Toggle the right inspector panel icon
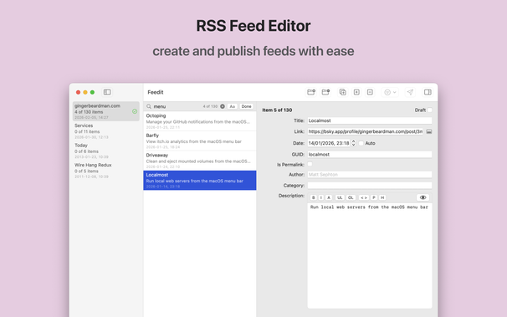The image size is (507, 317). (x=428, y=92)
